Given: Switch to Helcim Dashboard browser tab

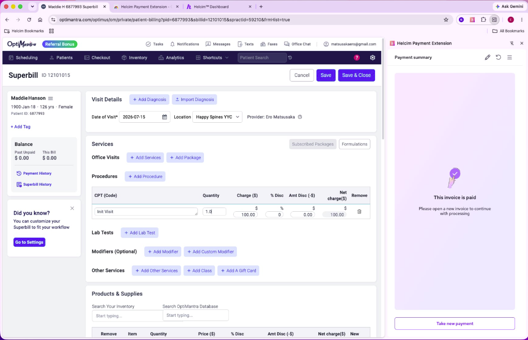Looking at the screenshot, I should pos(218,6).
